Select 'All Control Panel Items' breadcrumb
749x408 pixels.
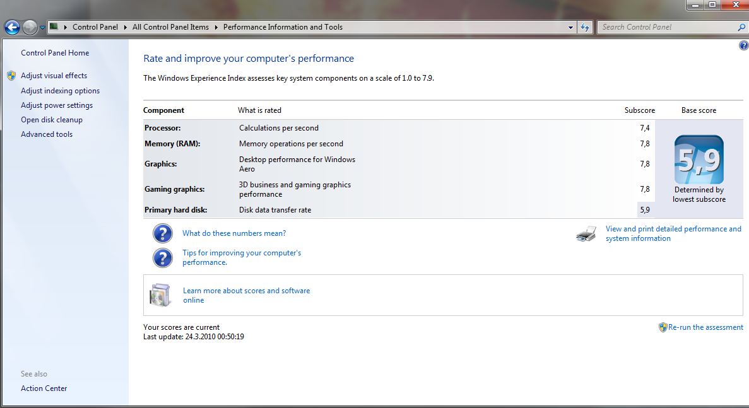click(x=170, y=27)
